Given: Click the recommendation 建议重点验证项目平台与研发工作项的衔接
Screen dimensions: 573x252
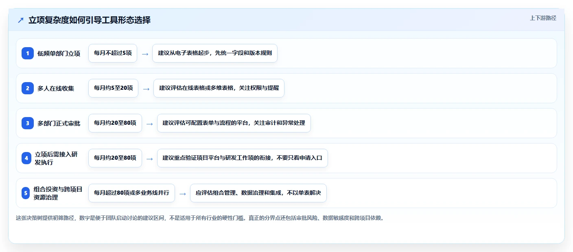Looking at the screenshot, I should click(x=243, y=158).
